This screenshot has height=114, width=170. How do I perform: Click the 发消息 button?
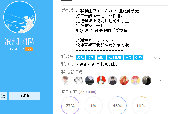tap(25, 96)
